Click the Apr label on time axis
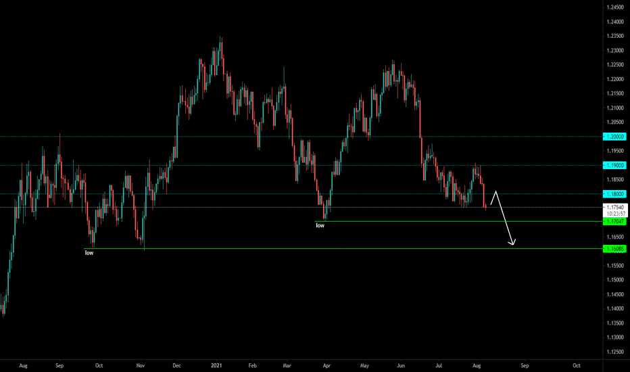630x372 pixels. 326,366
